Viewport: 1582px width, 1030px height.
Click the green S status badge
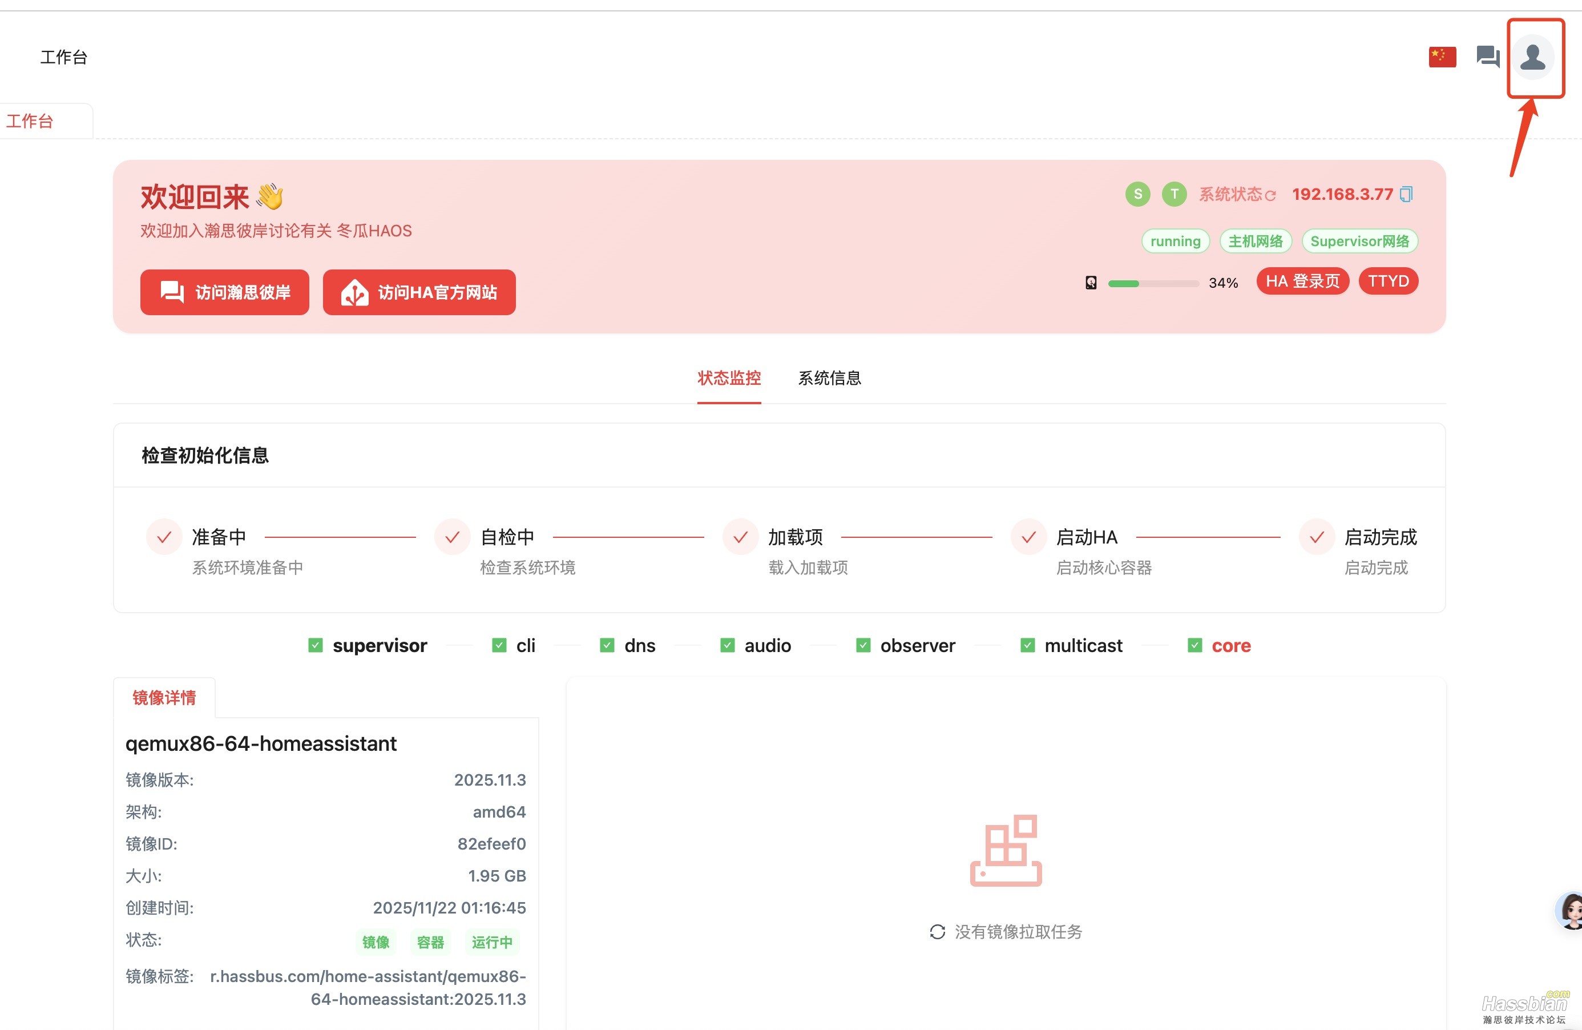tap(1137, 194)
